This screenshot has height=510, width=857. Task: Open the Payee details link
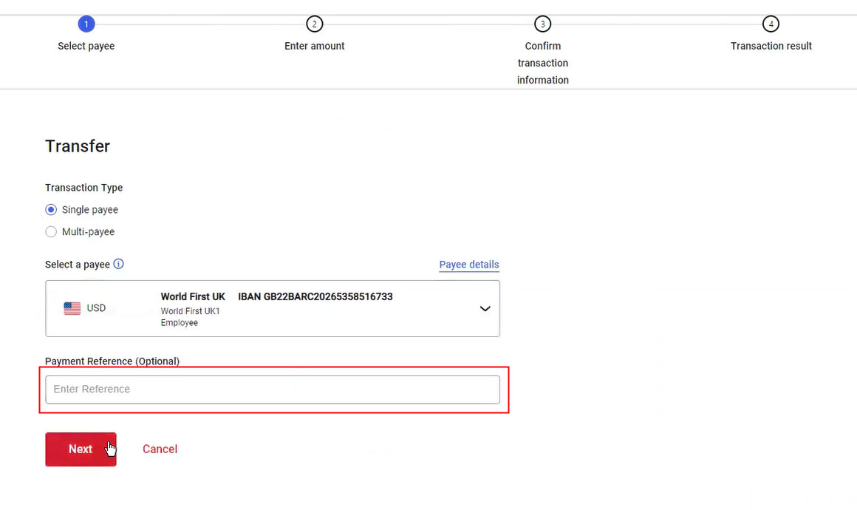469,265
